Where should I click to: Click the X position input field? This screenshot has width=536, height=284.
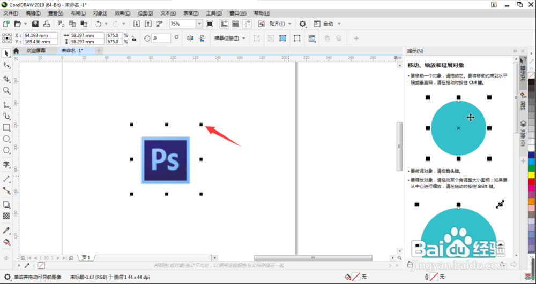41,35
